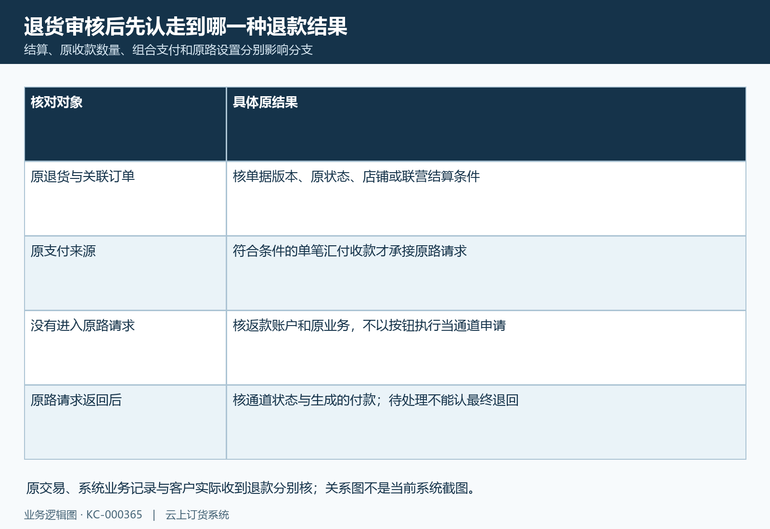This screenshot has width=770, height=529.
Task: Select cell 核通道状态与生成的付款；待处理不能认最终退回
Action: pyautogui.click(x=486, y=422)
